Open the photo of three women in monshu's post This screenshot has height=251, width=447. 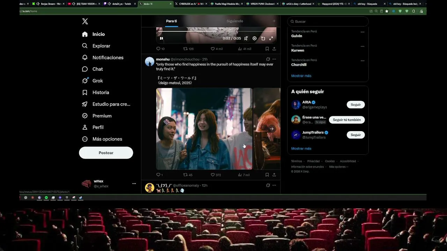[204, 129]
